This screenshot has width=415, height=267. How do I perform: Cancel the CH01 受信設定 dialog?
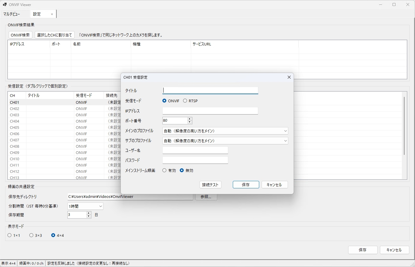[x=275, y=185]
